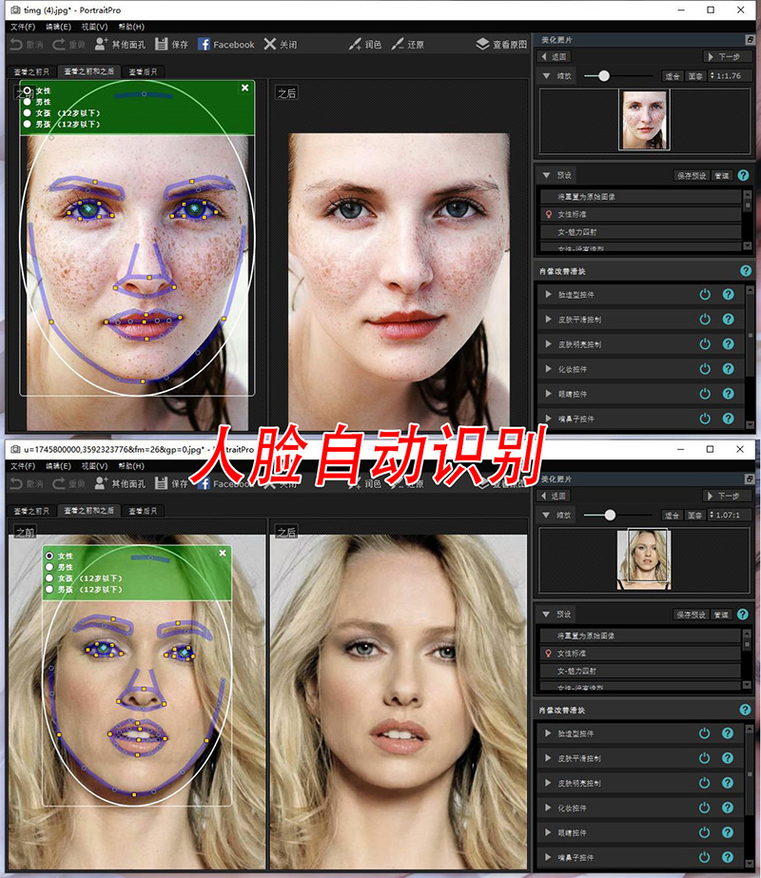
Task: Click 保存预设 in timg (4).jpg window
Action: pos(692,175)
